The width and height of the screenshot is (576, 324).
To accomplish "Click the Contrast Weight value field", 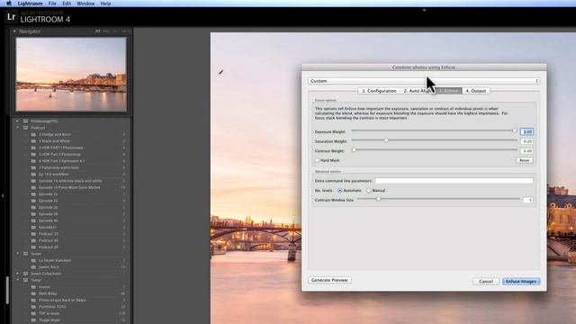I will click(x=526, y=151).
